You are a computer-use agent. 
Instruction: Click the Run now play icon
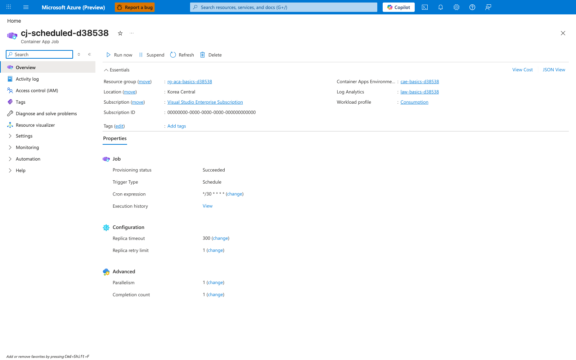108,55
